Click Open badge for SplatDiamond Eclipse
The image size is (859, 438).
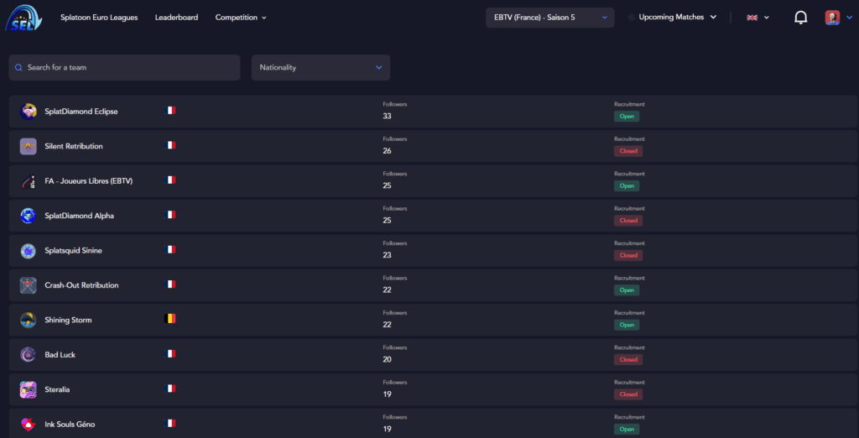(626, 117)
